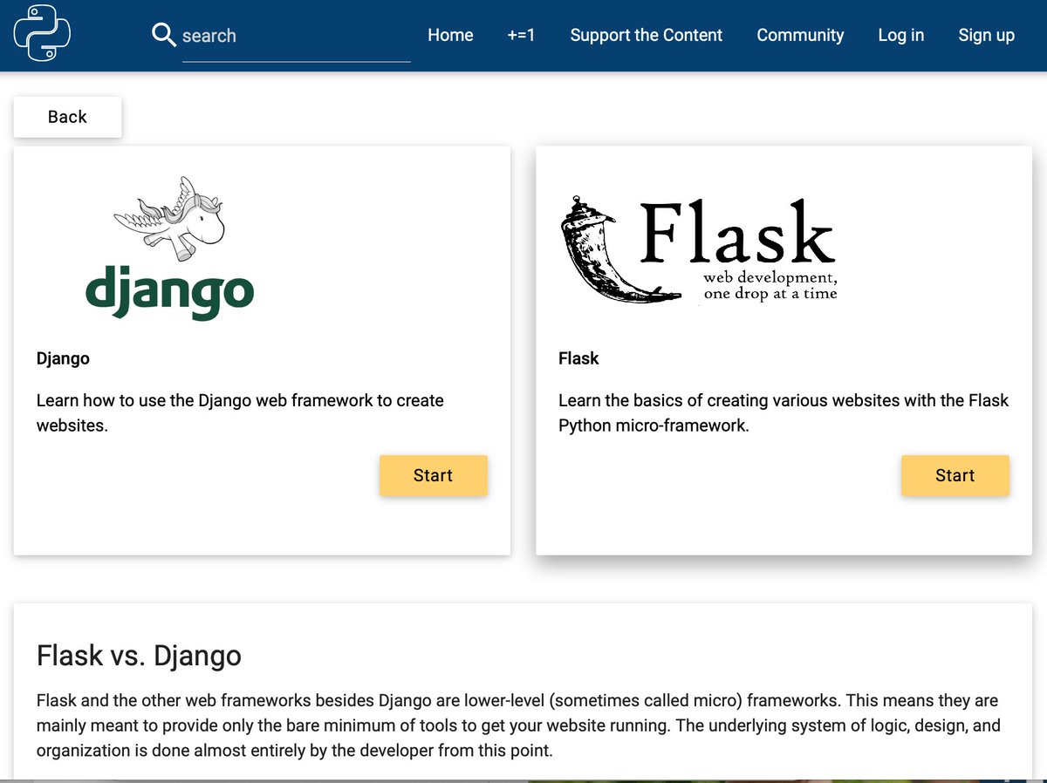
Task: Open Support the Content page
Action: (x=646, y=36)
